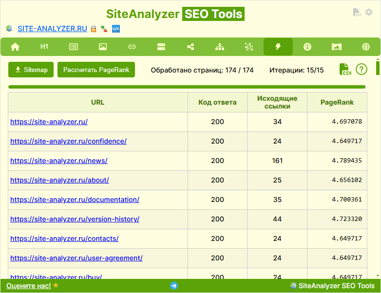Click the SiteAnalyzer SEO Tools title logo
The width and height of the screenshot is (381, 293).
(x=175, y=14)
